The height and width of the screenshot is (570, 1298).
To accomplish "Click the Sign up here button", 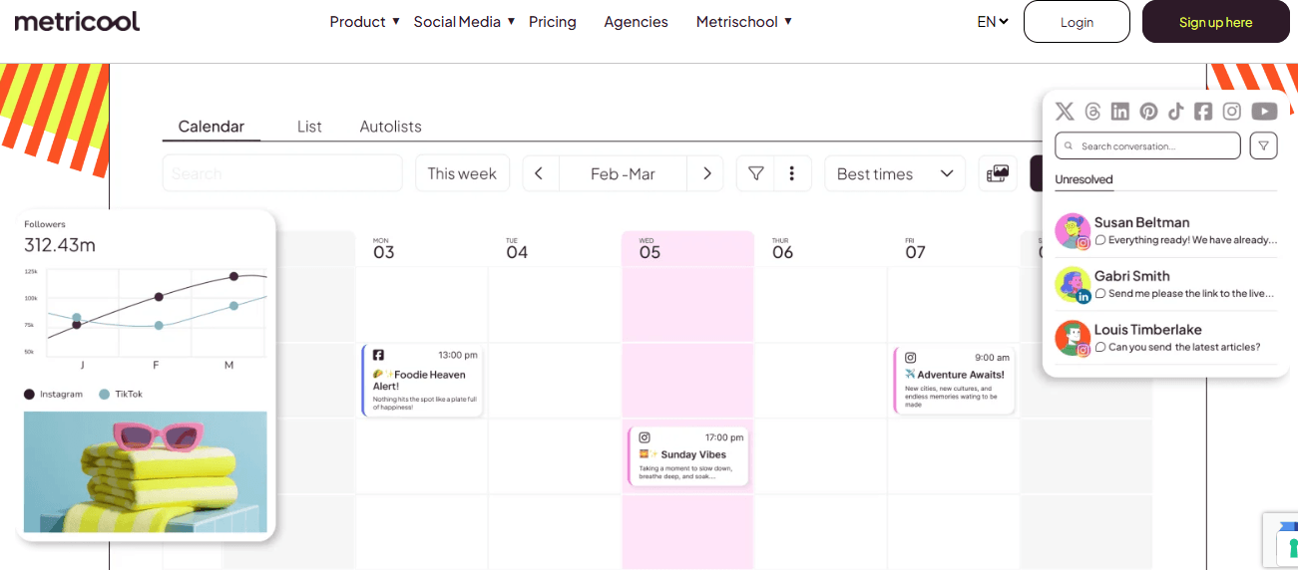I will [1215, 22].
